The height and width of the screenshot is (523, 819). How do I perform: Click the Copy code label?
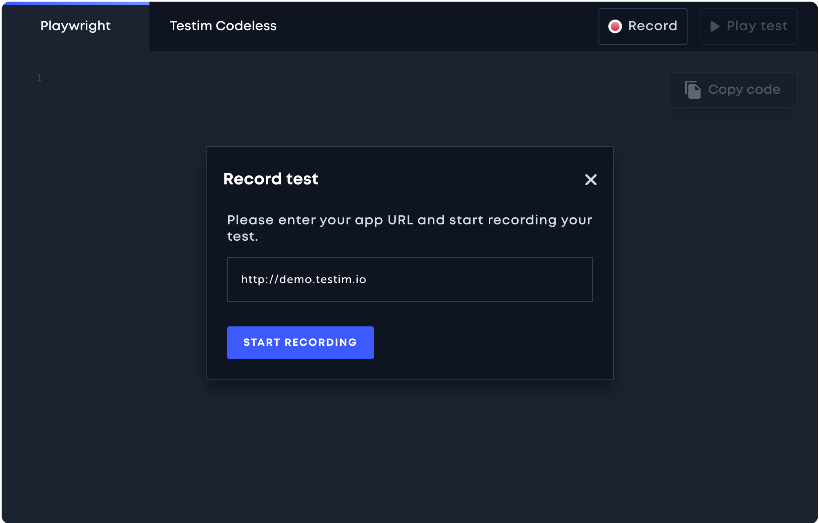tap(744, 90)
